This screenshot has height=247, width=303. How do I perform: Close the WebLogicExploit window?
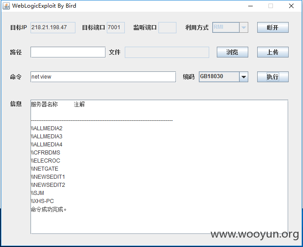(x=291, y=6)
